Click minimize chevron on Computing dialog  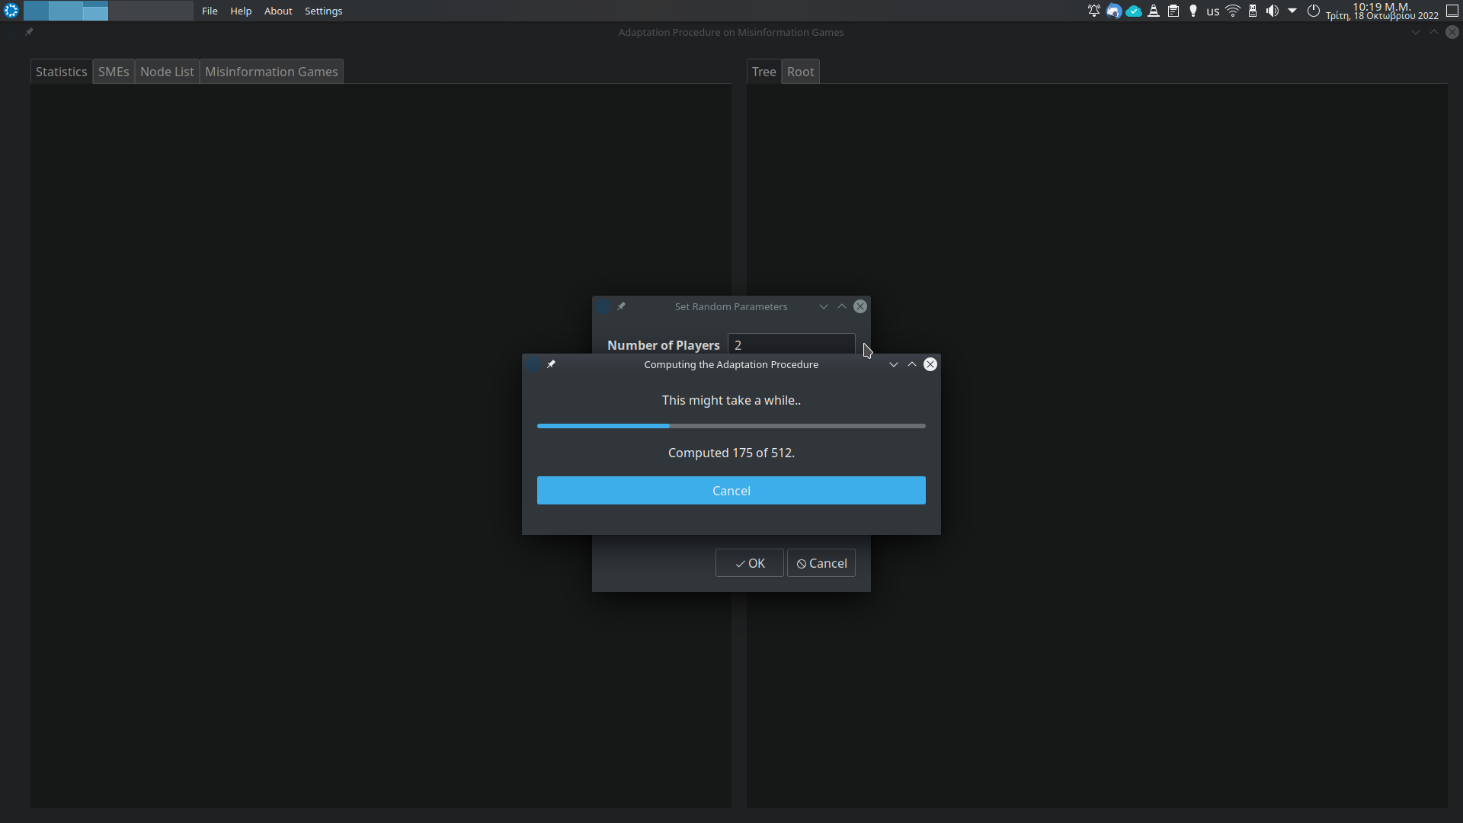coord(893,364)
